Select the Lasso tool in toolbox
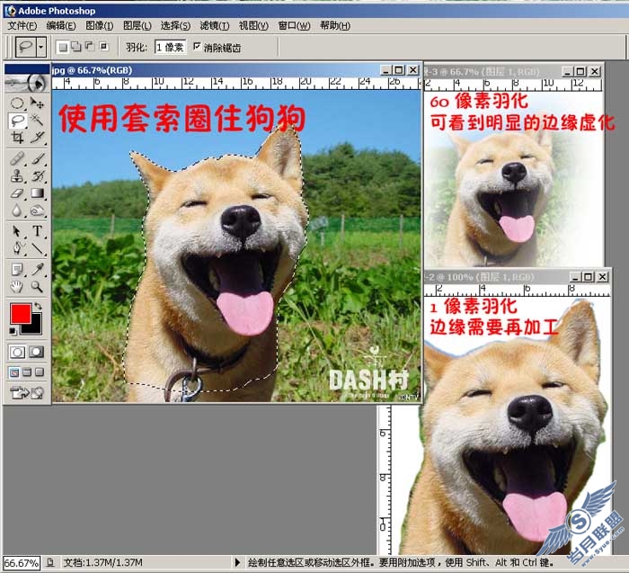 tap(17, 121)
